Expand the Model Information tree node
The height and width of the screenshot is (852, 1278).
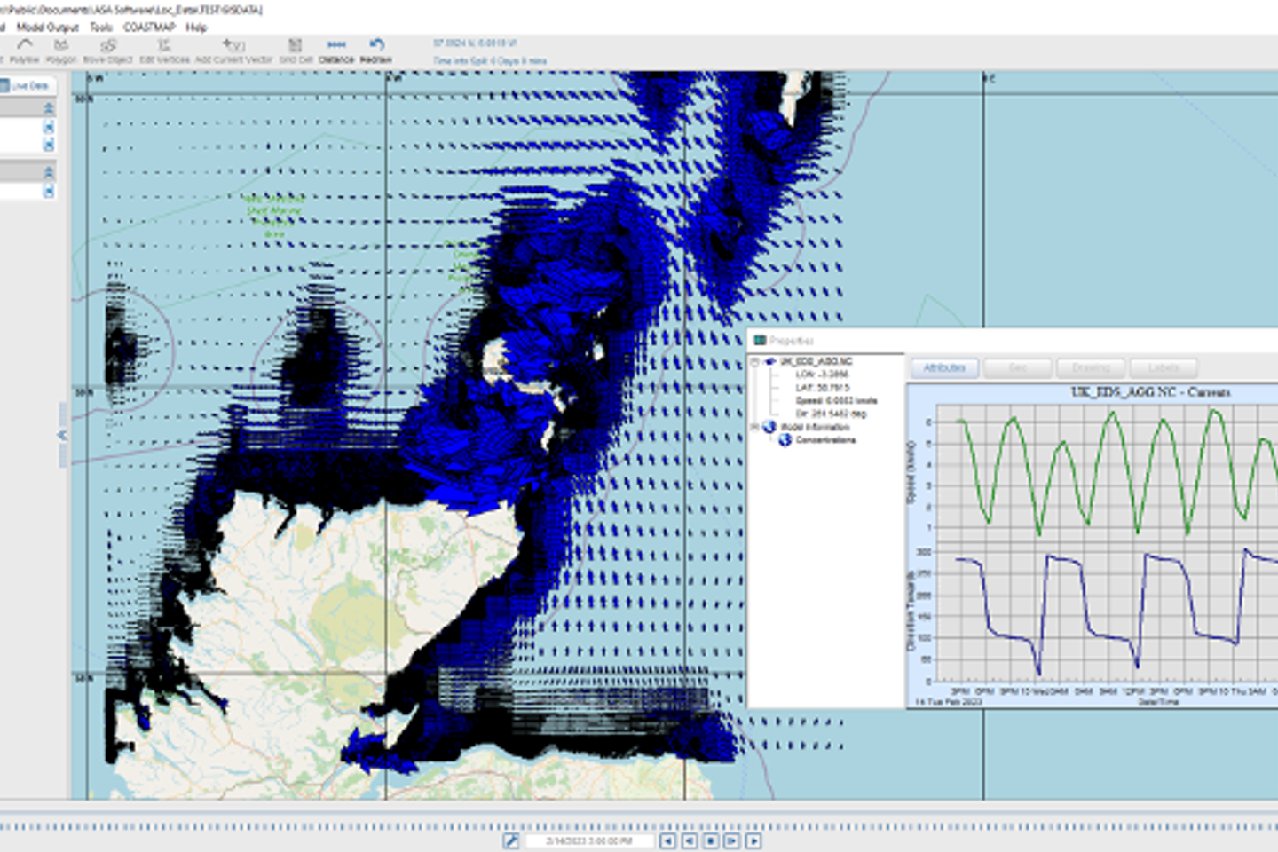pyautogui.click(x=755, y=427)
